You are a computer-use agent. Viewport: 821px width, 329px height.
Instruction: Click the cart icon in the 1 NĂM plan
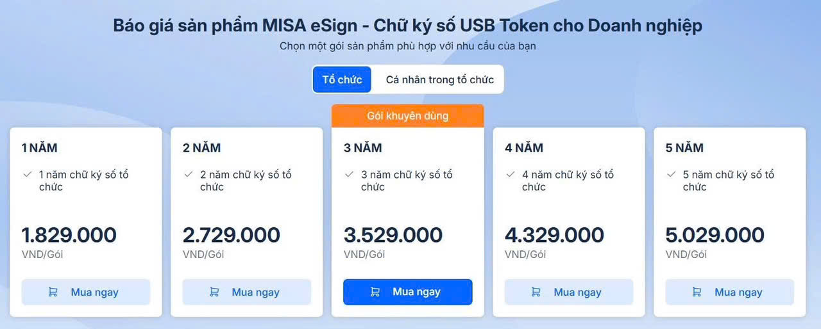click(53, 292)
